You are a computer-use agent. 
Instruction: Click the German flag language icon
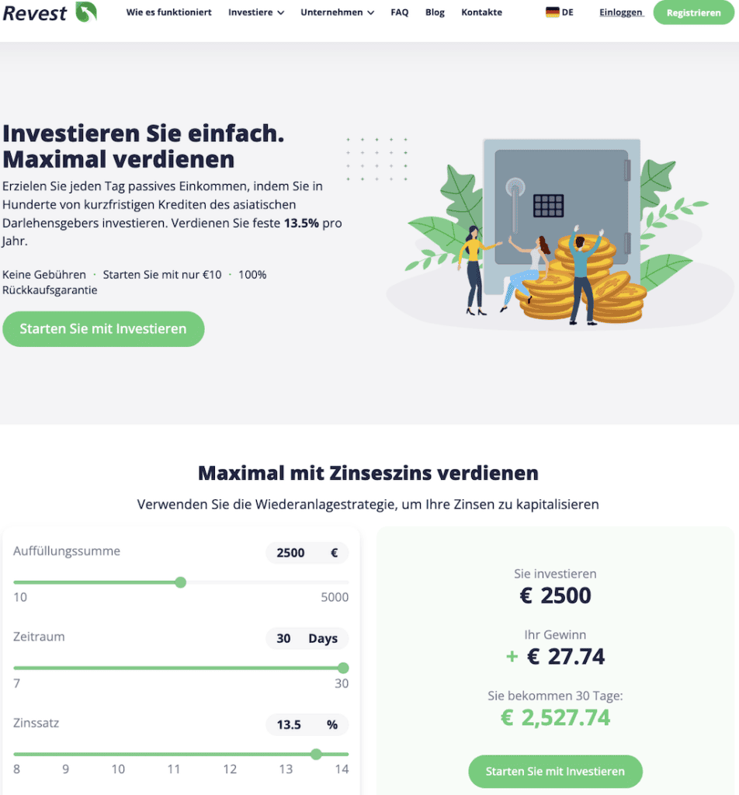pyautogui.click(x=551, y=12)
